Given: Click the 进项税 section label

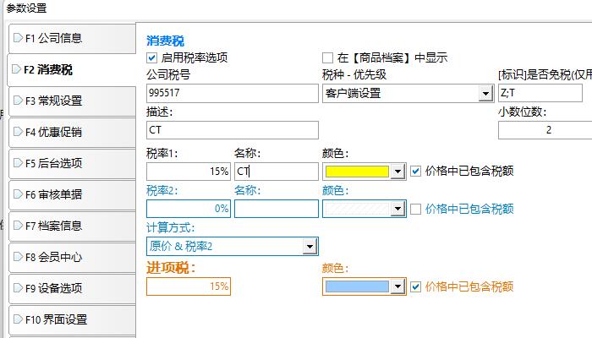Looking at the screenshot, I should click(x=171, y=268).
